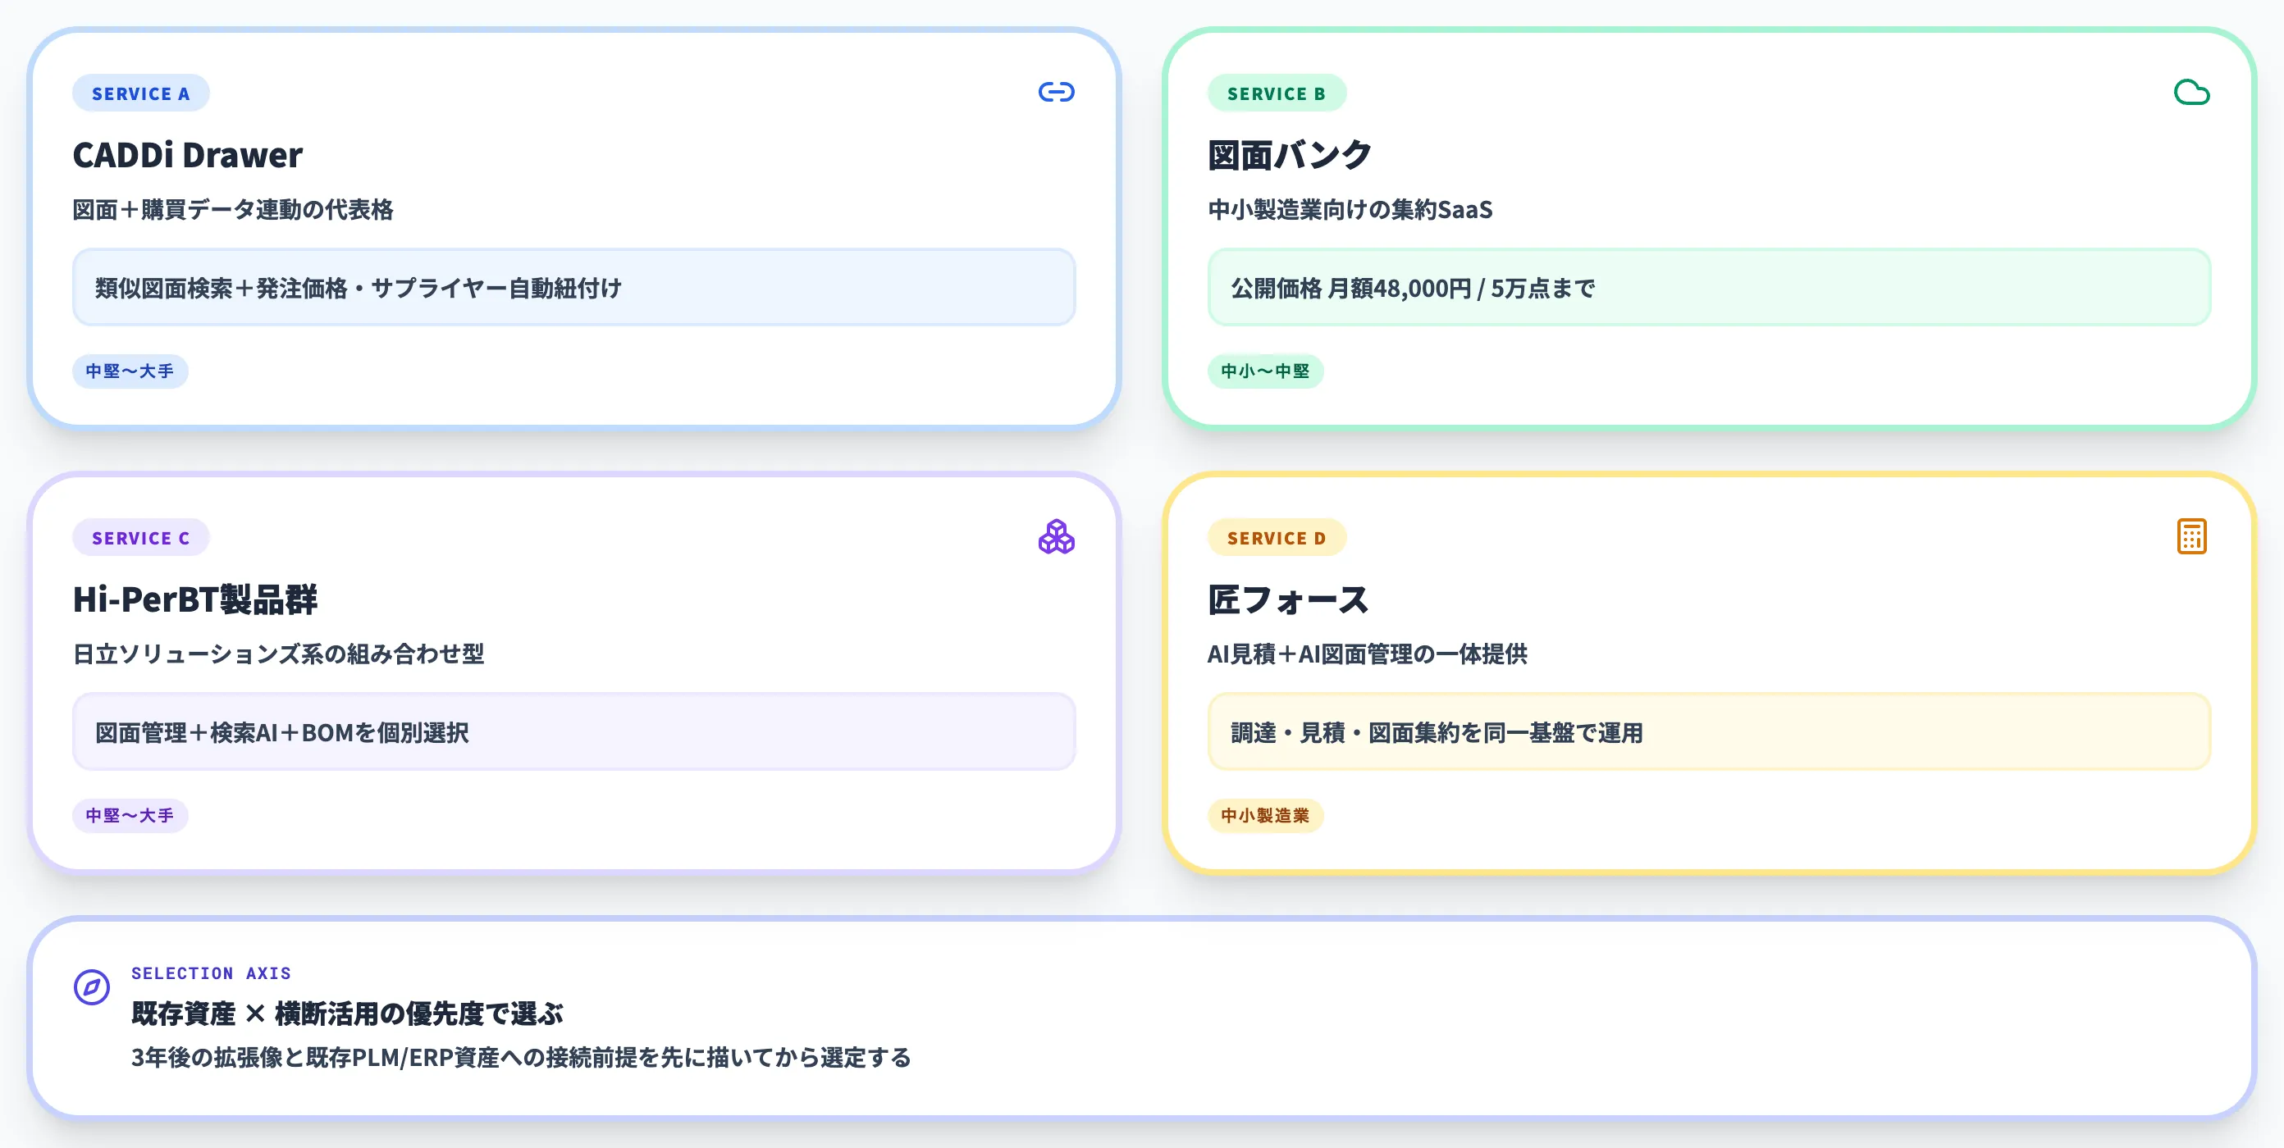2284x1148 pixels.
Task: Click the 類似図面検索＋発注価格 feature box
Action: pyautogui.click(x=573, y=287)
